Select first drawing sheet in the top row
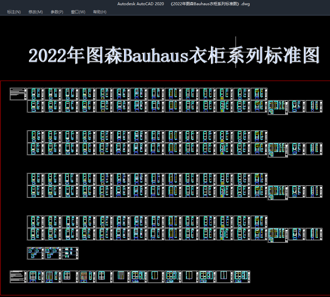 [35, 94]
